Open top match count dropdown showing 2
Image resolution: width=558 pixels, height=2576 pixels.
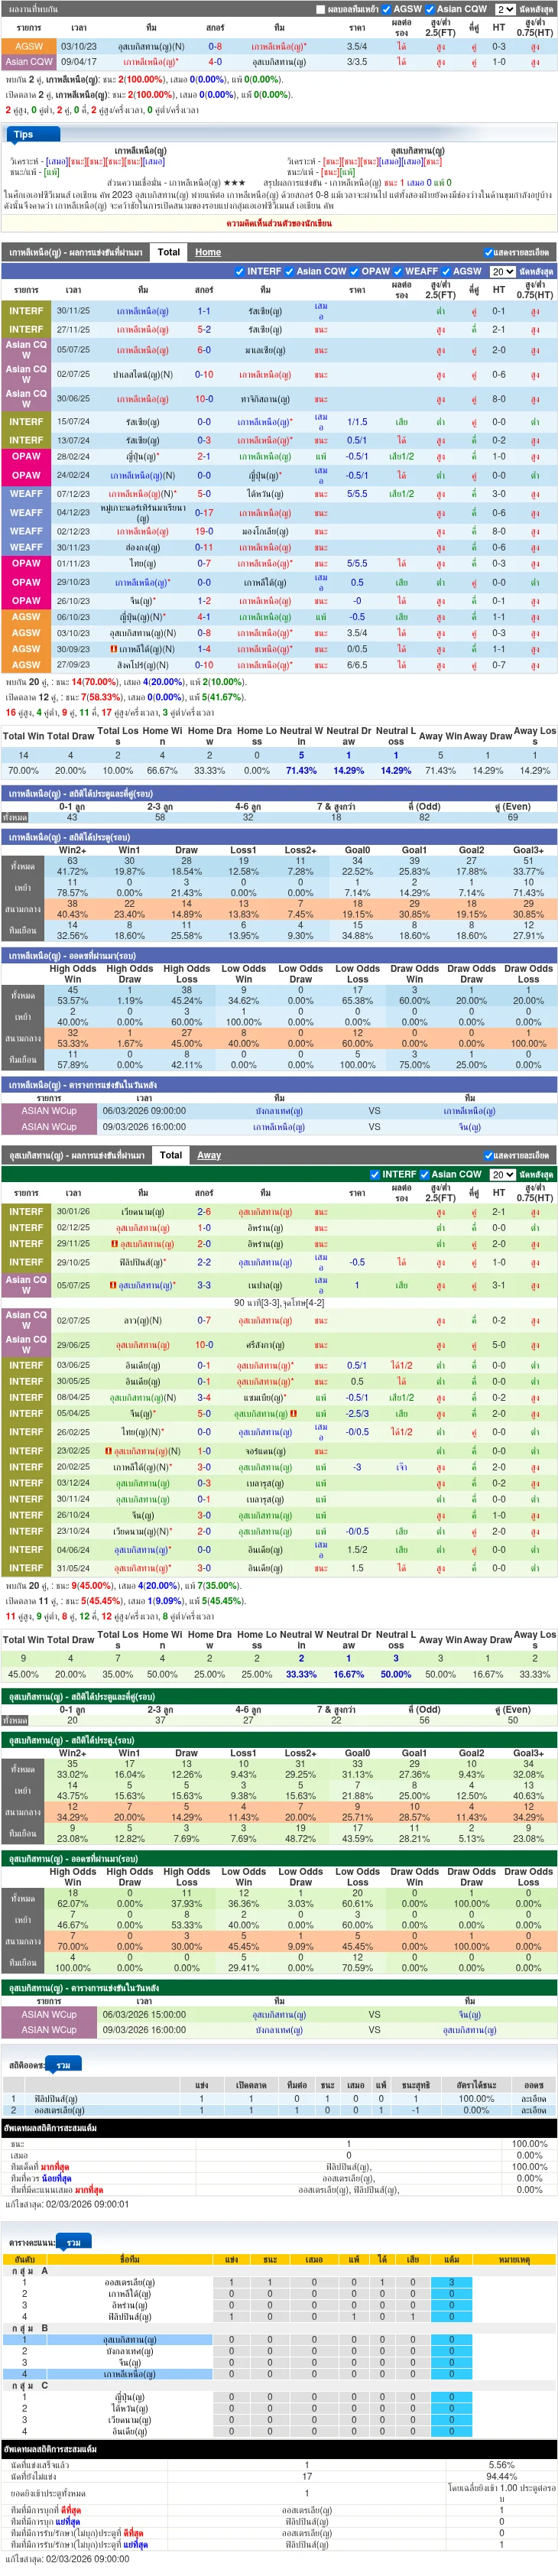coord(505,9)
